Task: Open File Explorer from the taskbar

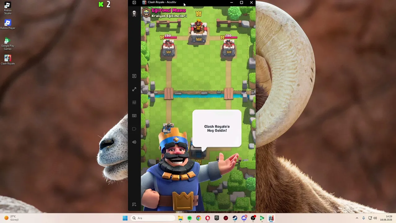Action: click(x=180, y=218)
